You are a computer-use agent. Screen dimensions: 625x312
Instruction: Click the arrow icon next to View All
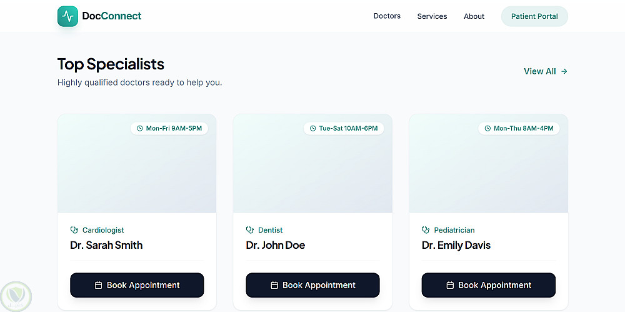tap(564, 71)
